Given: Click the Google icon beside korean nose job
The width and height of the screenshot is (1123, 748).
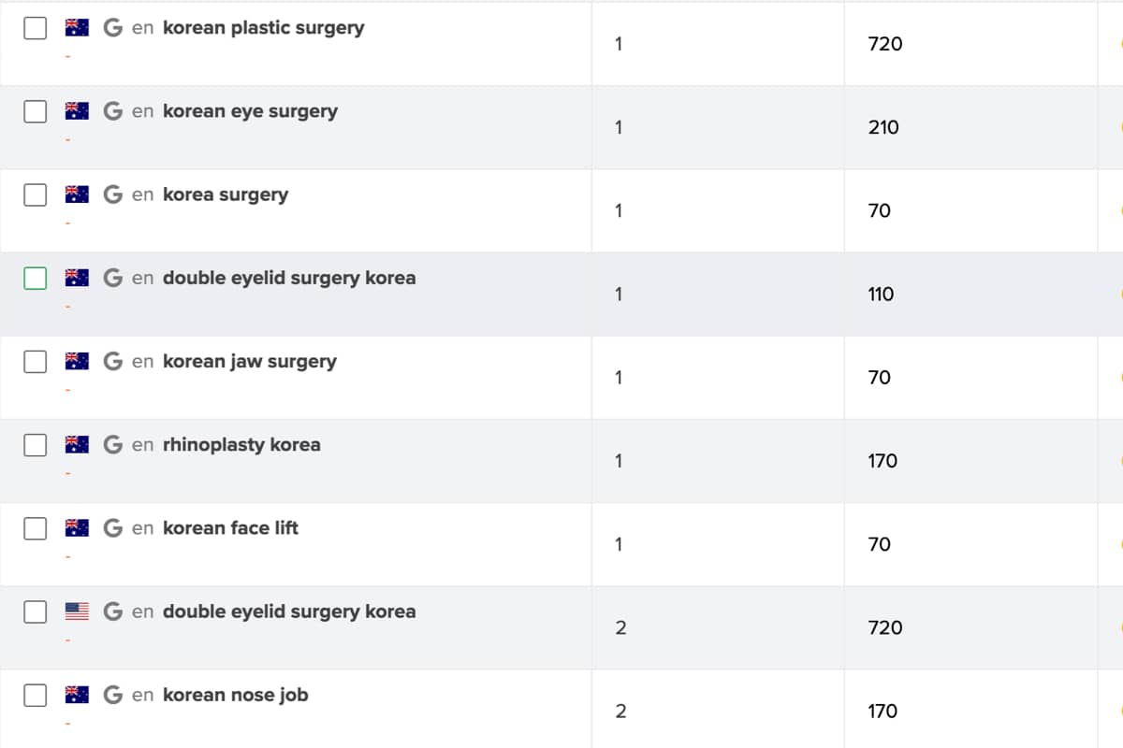Looking at the screenshot, I should [x=113, y=695].
